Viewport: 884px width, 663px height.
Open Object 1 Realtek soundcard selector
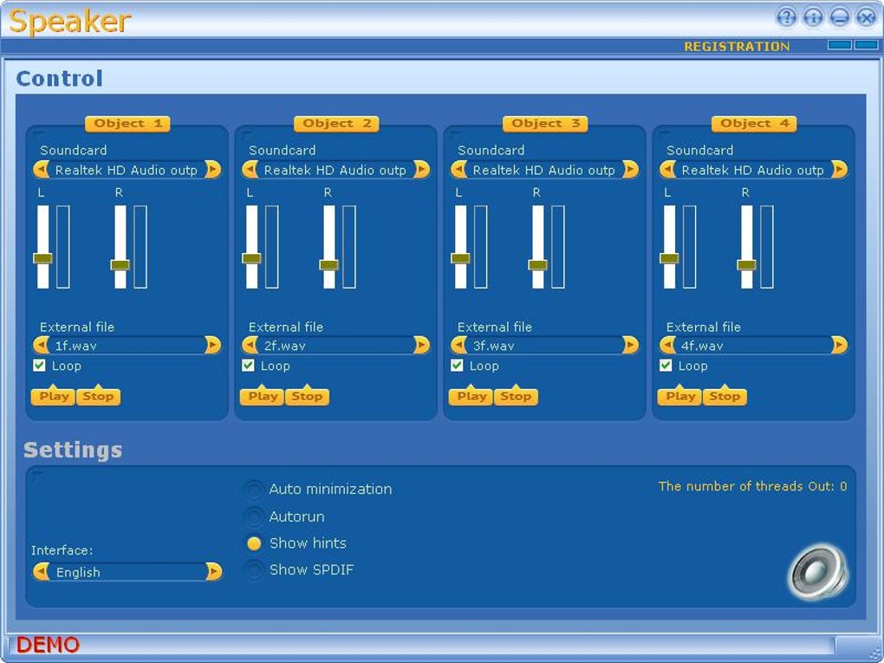pos(127,170)
